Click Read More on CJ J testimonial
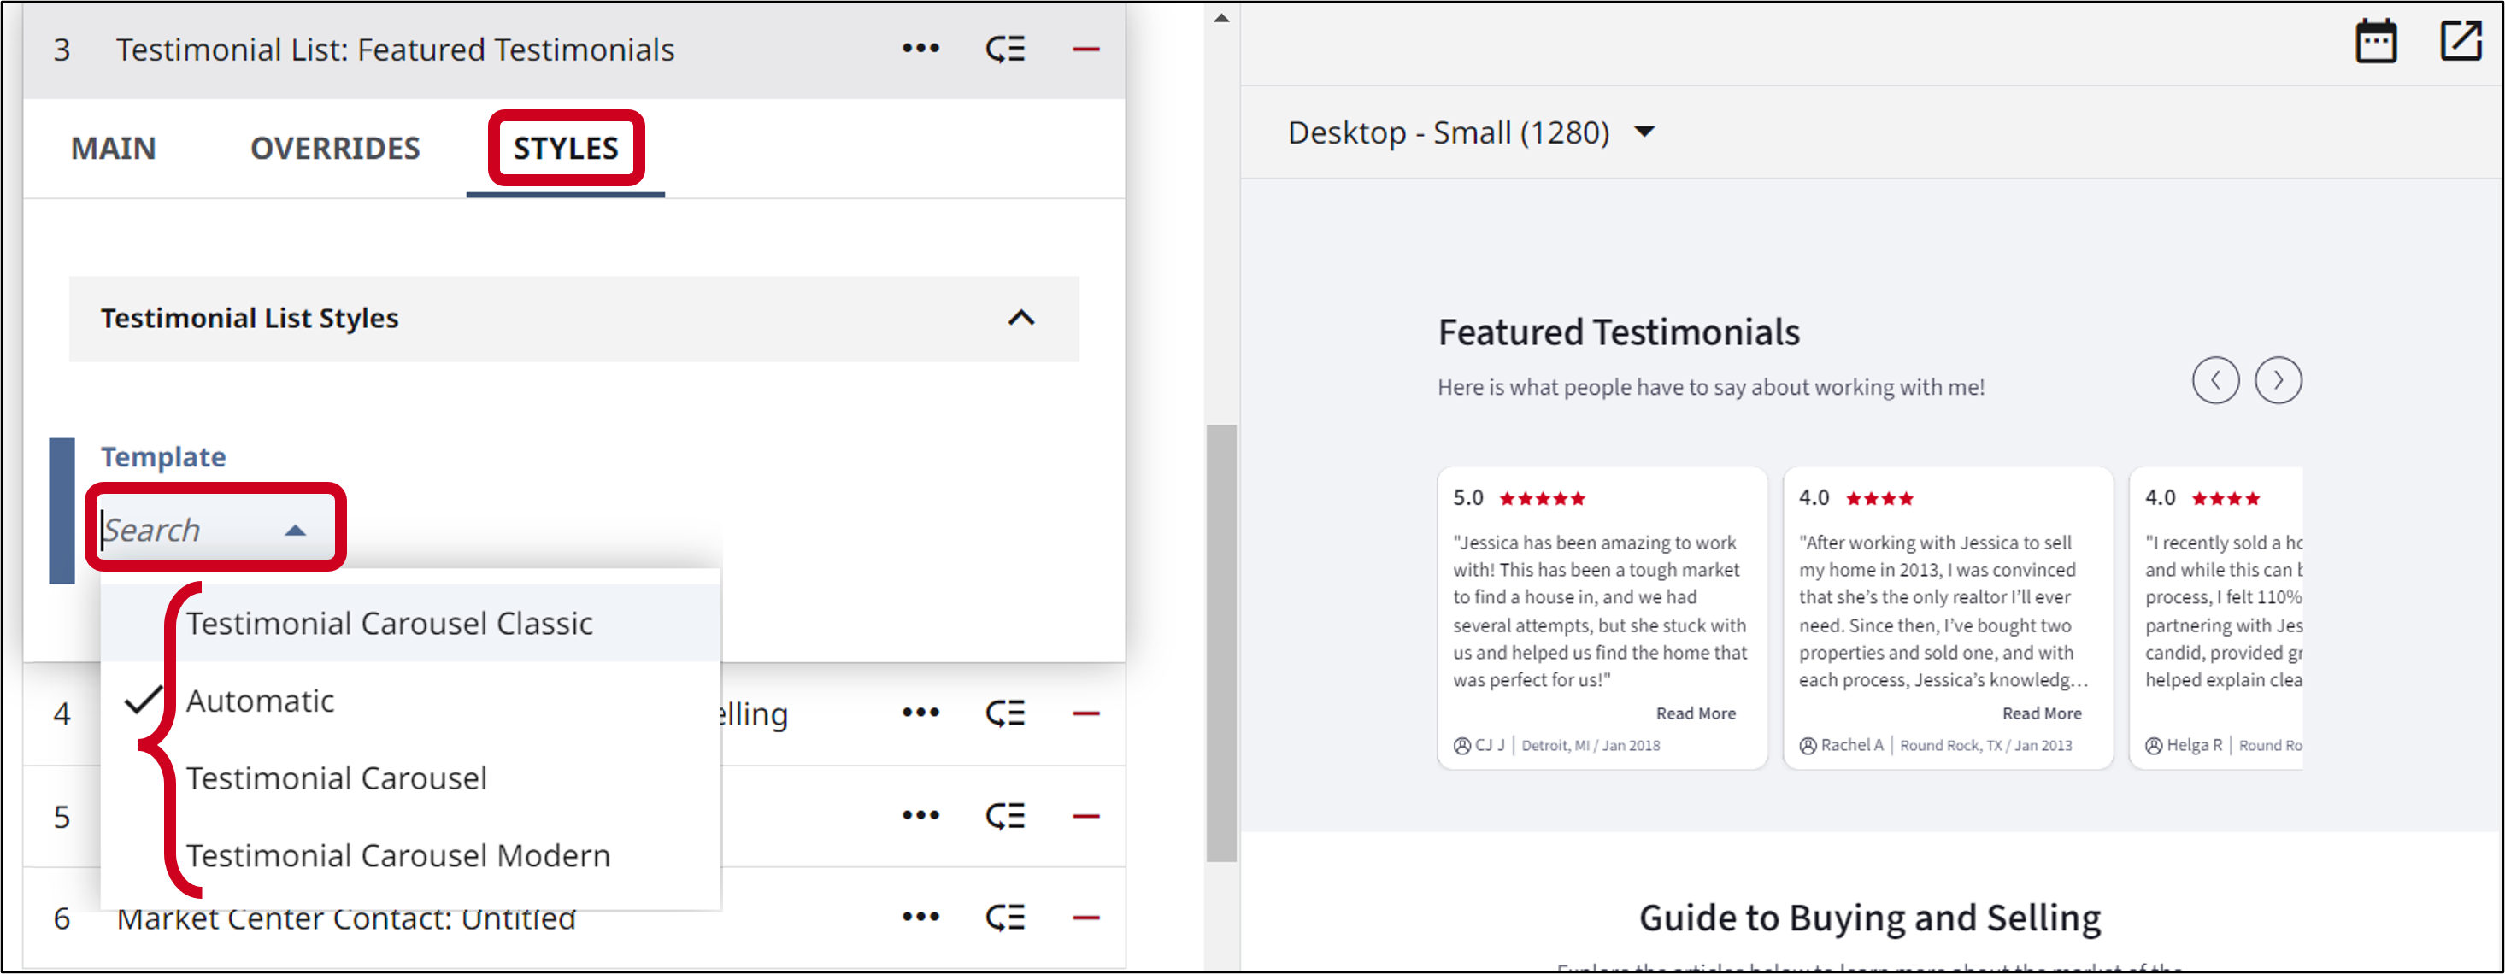The width and height of the screenshot is (2505, 974). click(x=1695, y=713)
